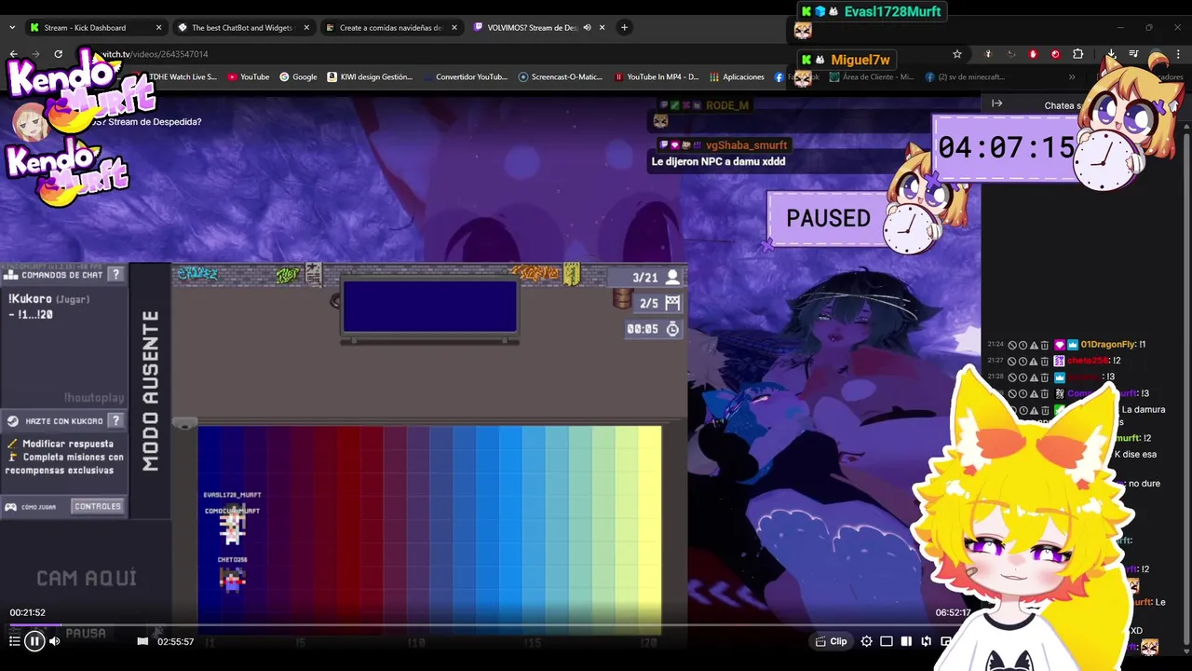
Task: Expand hidden bookmarks chevron
Action: tap(1072, 77)
